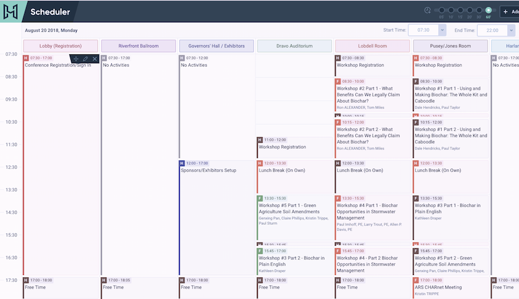Click the pencil edit icon on Conference Registration
The width and height of the screenshot is (519, 299).
85,59
